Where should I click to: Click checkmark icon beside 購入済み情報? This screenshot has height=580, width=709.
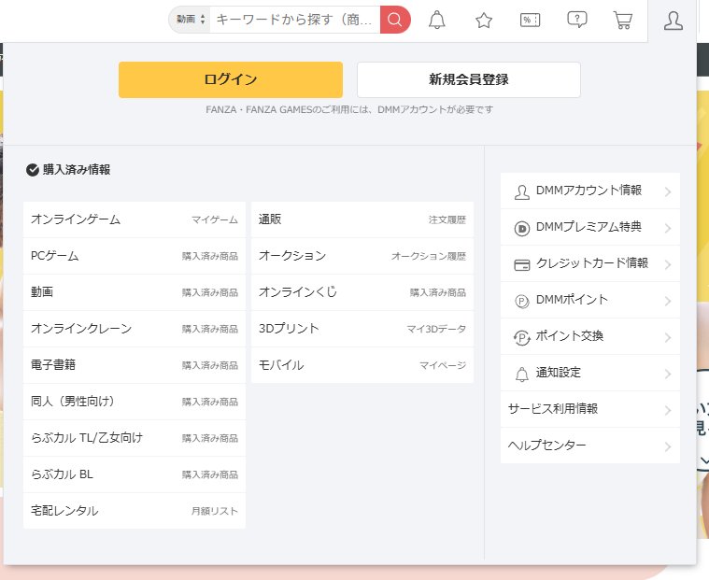pyautogui.click(x=32, y=170)
